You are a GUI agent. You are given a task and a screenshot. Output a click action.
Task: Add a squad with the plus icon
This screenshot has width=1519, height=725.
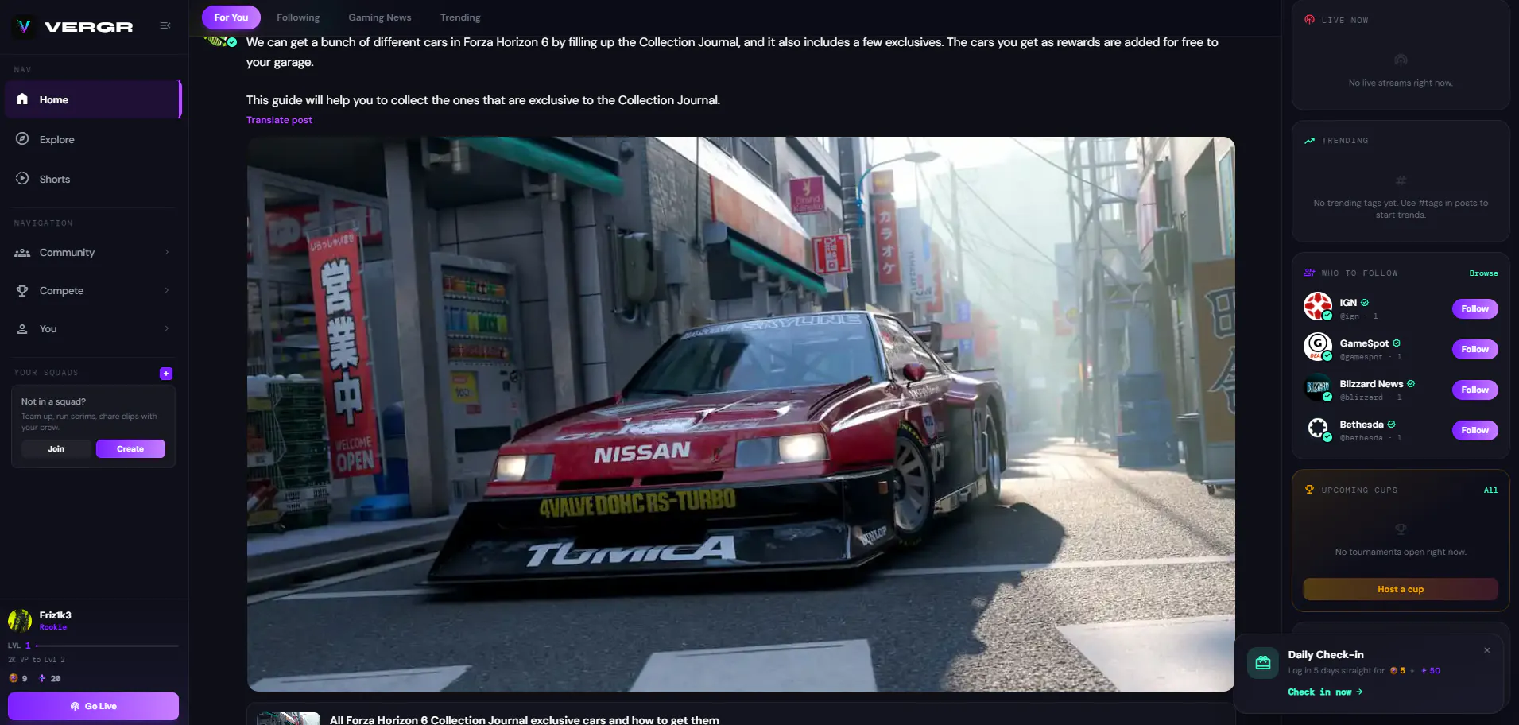pyautogui.click(x=166, y=374)
